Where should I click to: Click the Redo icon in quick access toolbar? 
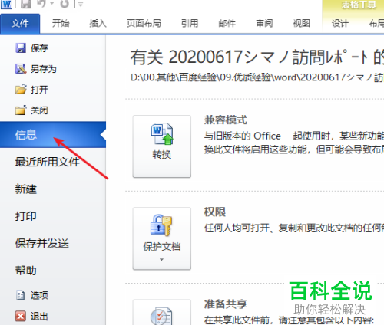pyautogui.click(x=65, y=4)
